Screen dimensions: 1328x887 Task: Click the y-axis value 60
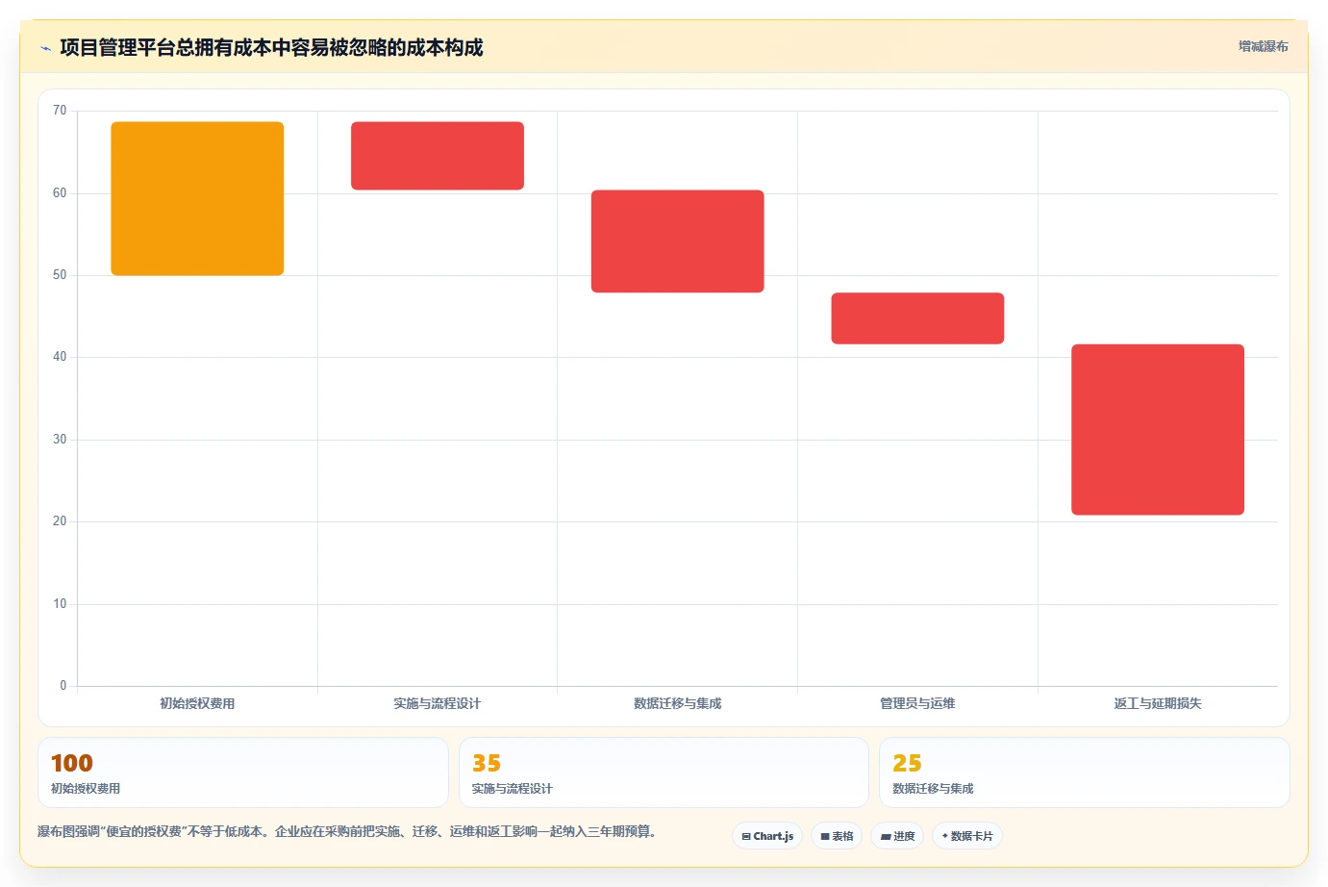pyautogui.click(x=60, y=193)
